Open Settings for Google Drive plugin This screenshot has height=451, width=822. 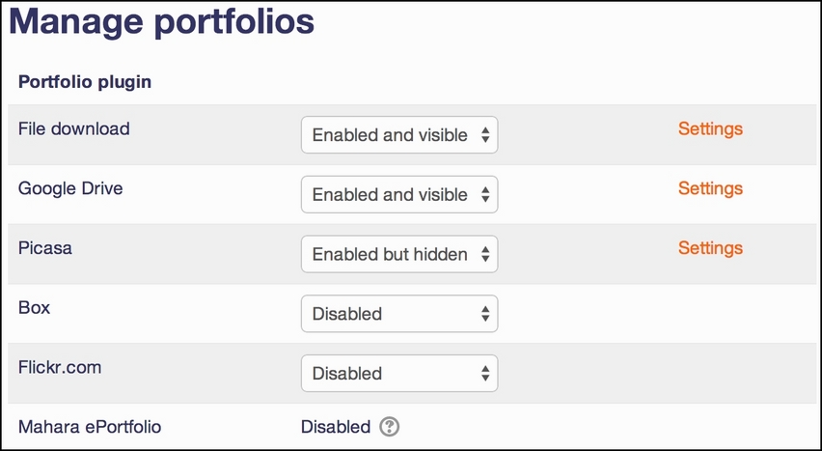[x=710, y=188]
